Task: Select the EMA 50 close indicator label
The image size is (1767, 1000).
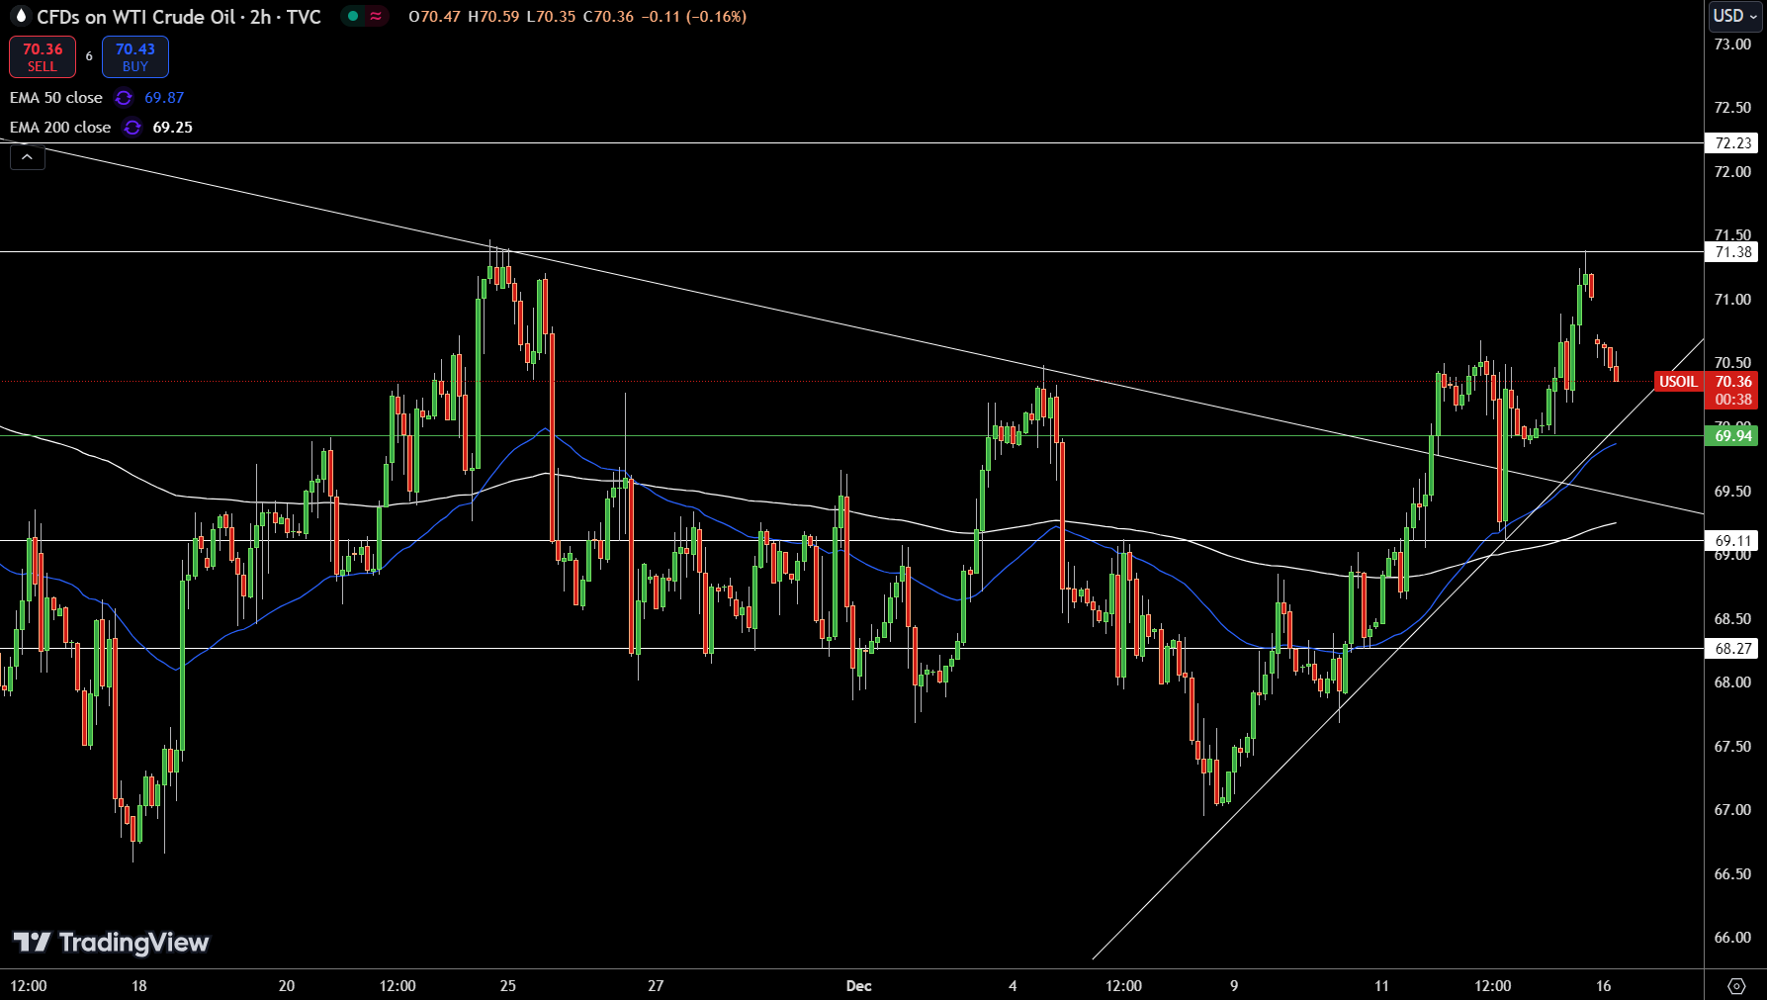Action: 56,98
